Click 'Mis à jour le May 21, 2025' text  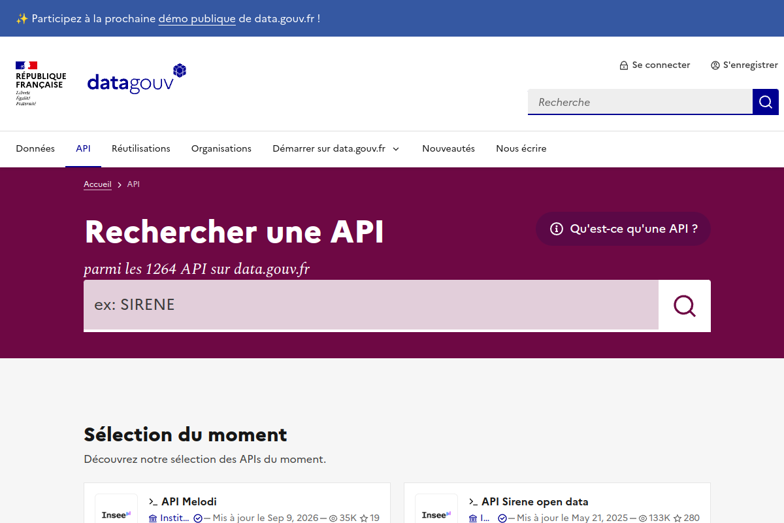click(572, 518)
